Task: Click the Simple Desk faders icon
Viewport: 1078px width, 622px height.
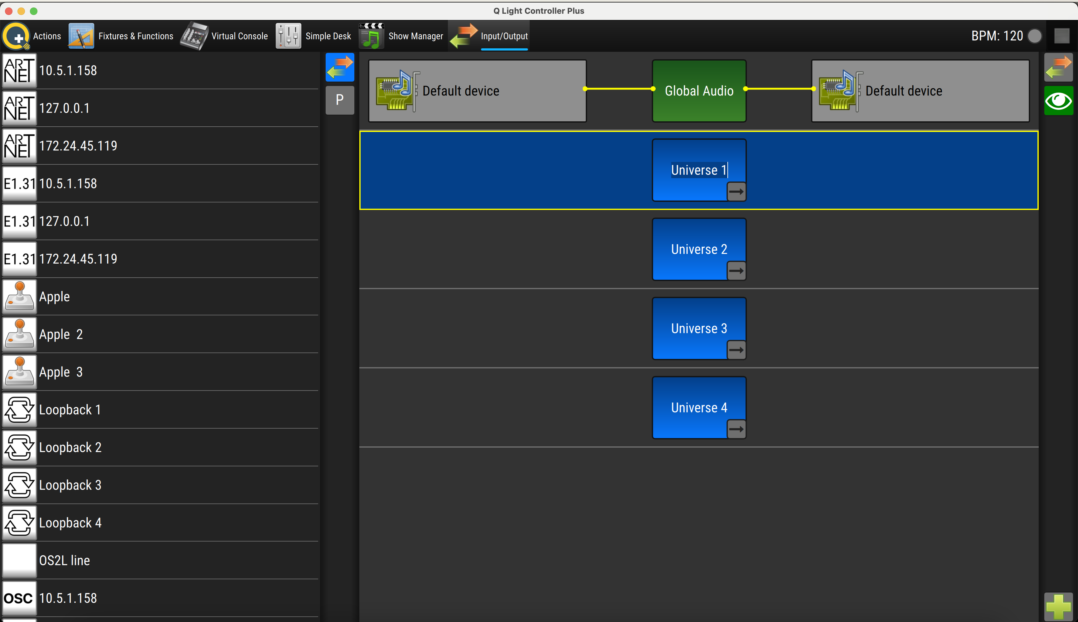Action: coord(288,36)
